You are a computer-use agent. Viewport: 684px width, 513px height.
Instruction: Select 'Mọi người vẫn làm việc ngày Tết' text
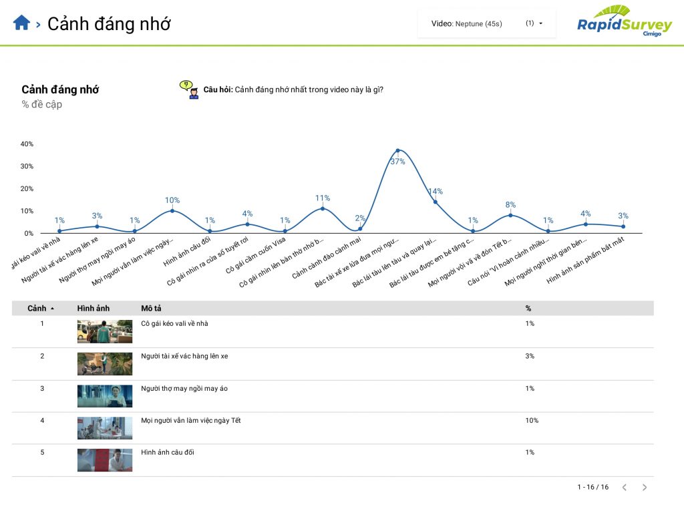pyautogui.click(x=190, y=421)
